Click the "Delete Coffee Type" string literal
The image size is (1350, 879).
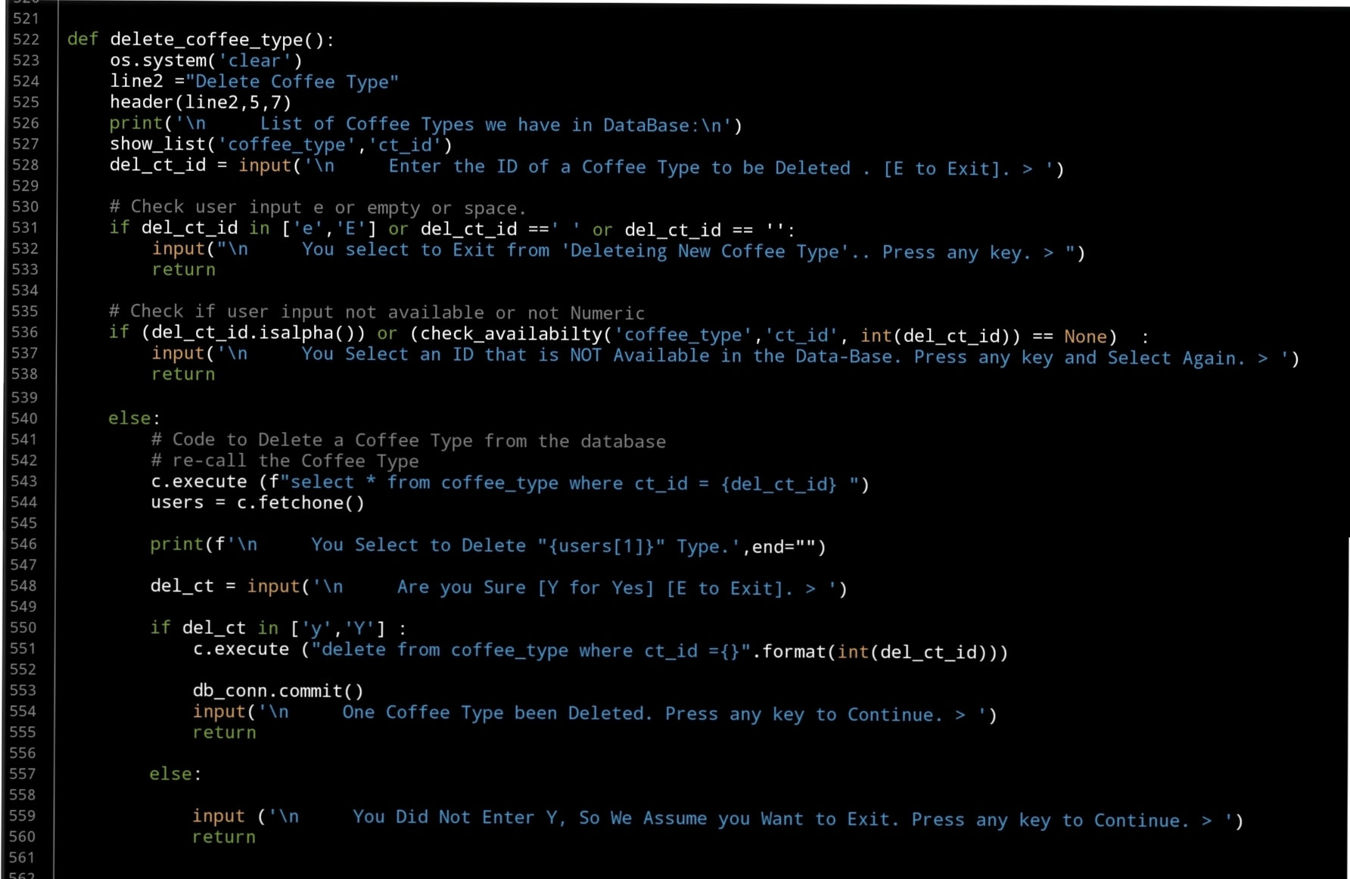[292, 82]
